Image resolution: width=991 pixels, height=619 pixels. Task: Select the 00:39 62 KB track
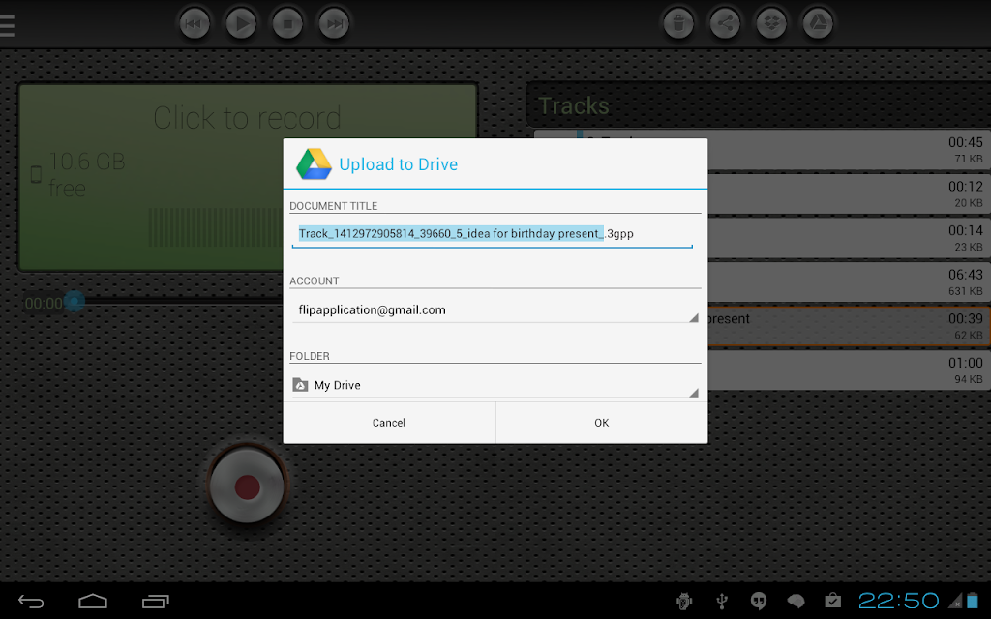click(848, 327)
